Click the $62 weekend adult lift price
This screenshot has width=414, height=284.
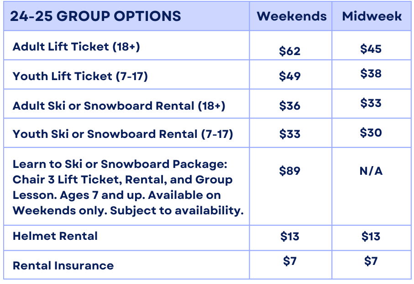click(290, 51)
